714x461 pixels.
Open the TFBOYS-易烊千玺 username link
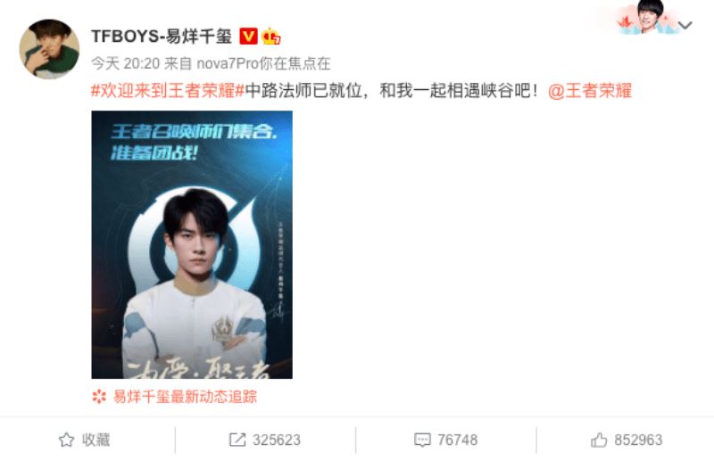(x=162, y=36)
